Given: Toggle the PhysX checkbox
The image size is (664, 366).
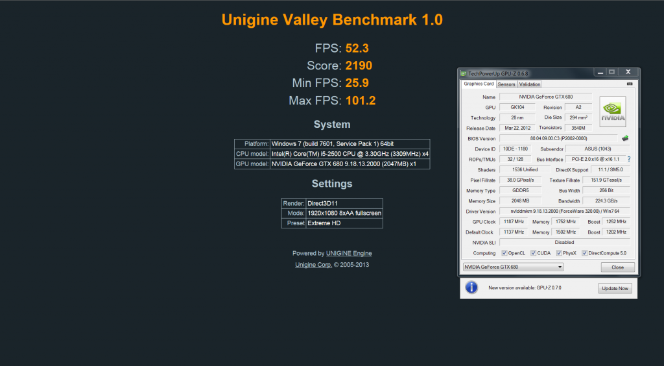Looking at the screenshot, I should pyautogui.click(x=559, y=253).
